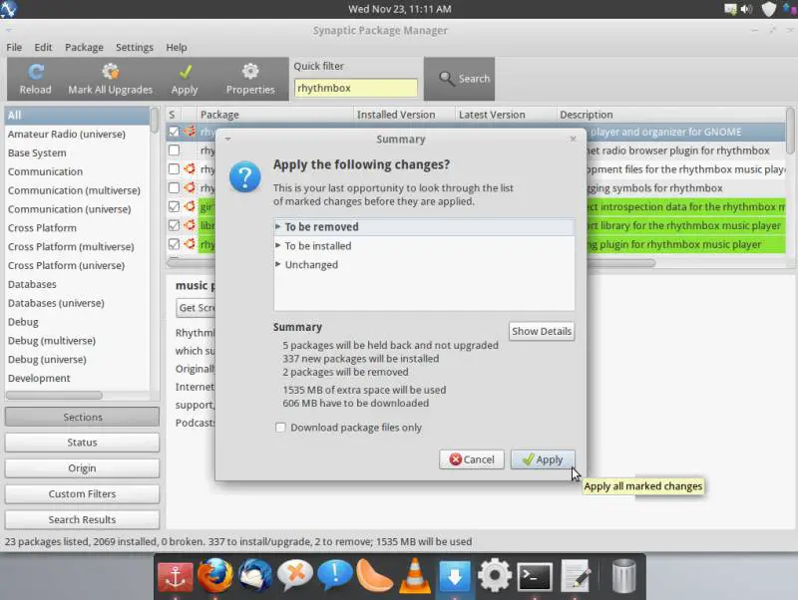Viewport: 798px width, 600px height.
Task: Open the orange X chat app in dock
Action: pos(295,576)
